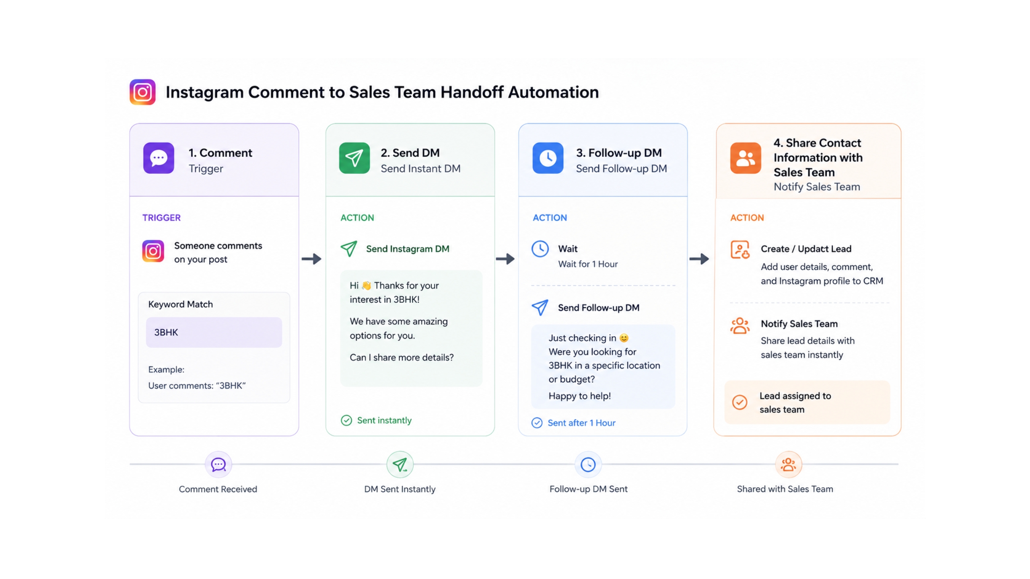Viewport: 1030px width, 579px height.
Task: Click the Someone comments on your post text
Action: pos(218,253)
